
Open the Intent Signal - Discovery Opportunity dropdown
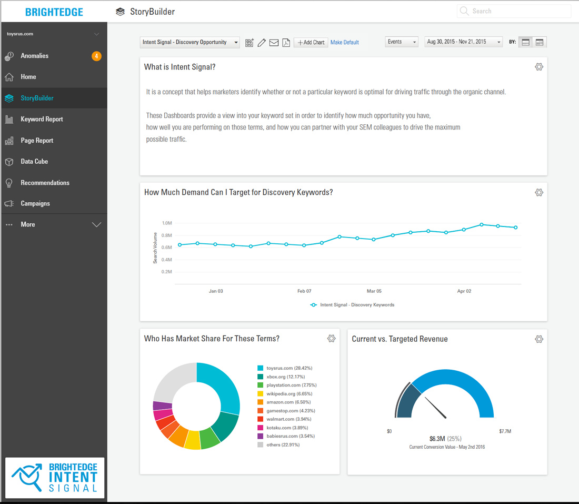point(190,42)
